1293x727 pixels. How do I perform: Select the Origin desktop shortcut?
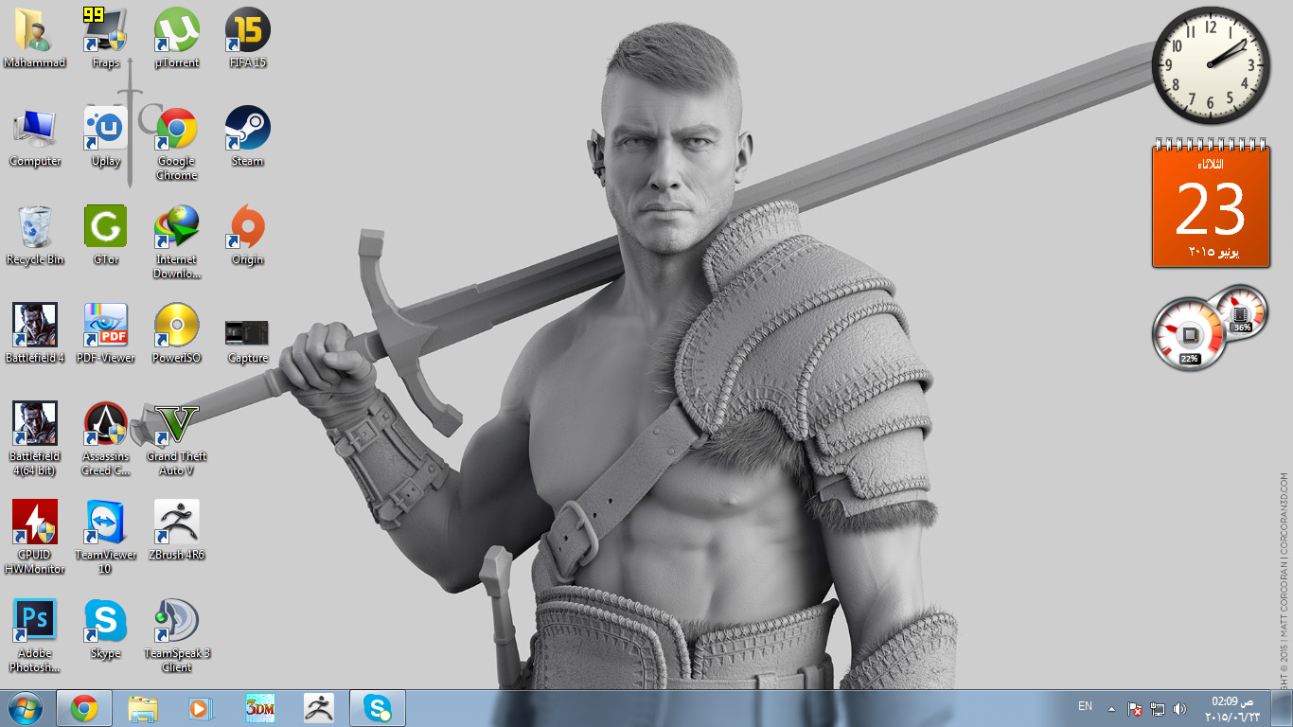(248, 236)
